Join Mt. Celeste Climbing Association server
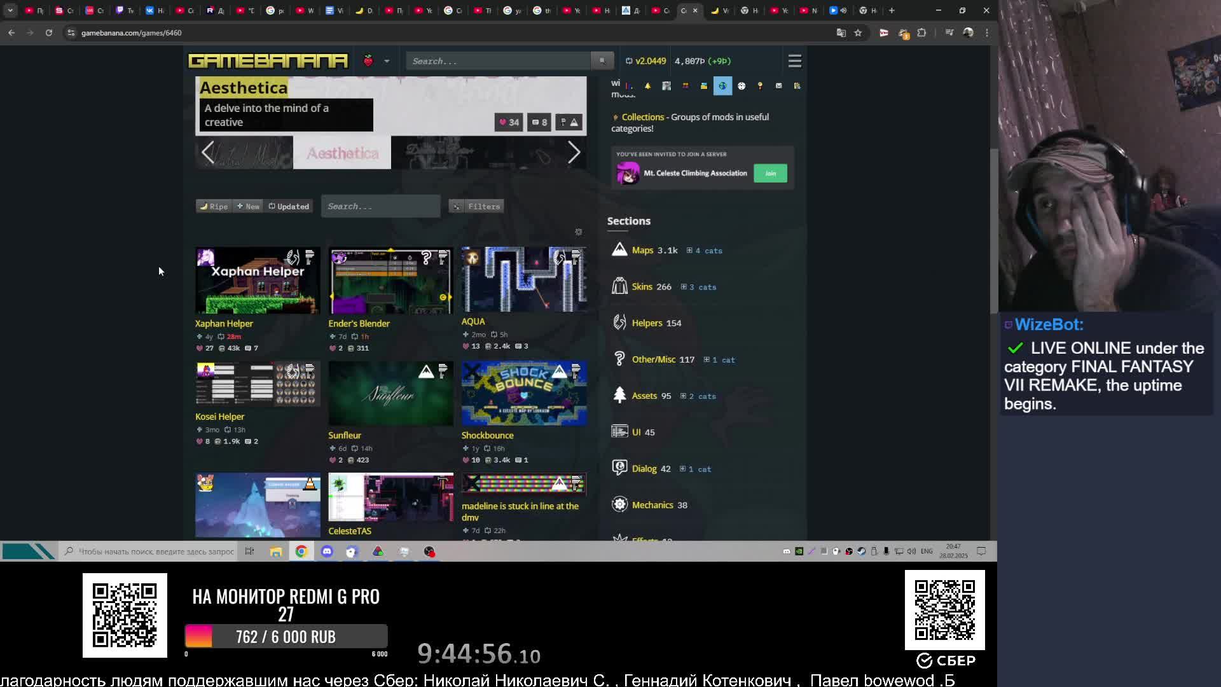1221x687 pixels. [770, 173]
